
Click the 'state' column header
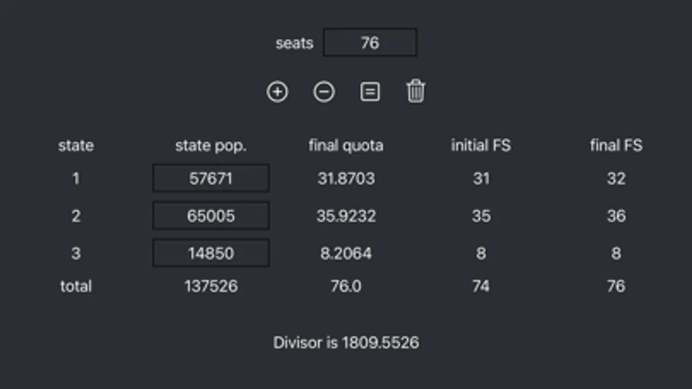click(x=76, y=146)
